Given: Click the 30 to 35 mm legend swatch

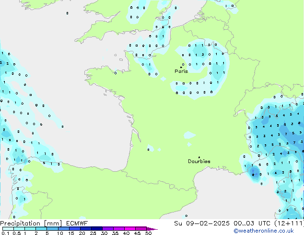Looking at the screenshot, I should coord(107,229).
